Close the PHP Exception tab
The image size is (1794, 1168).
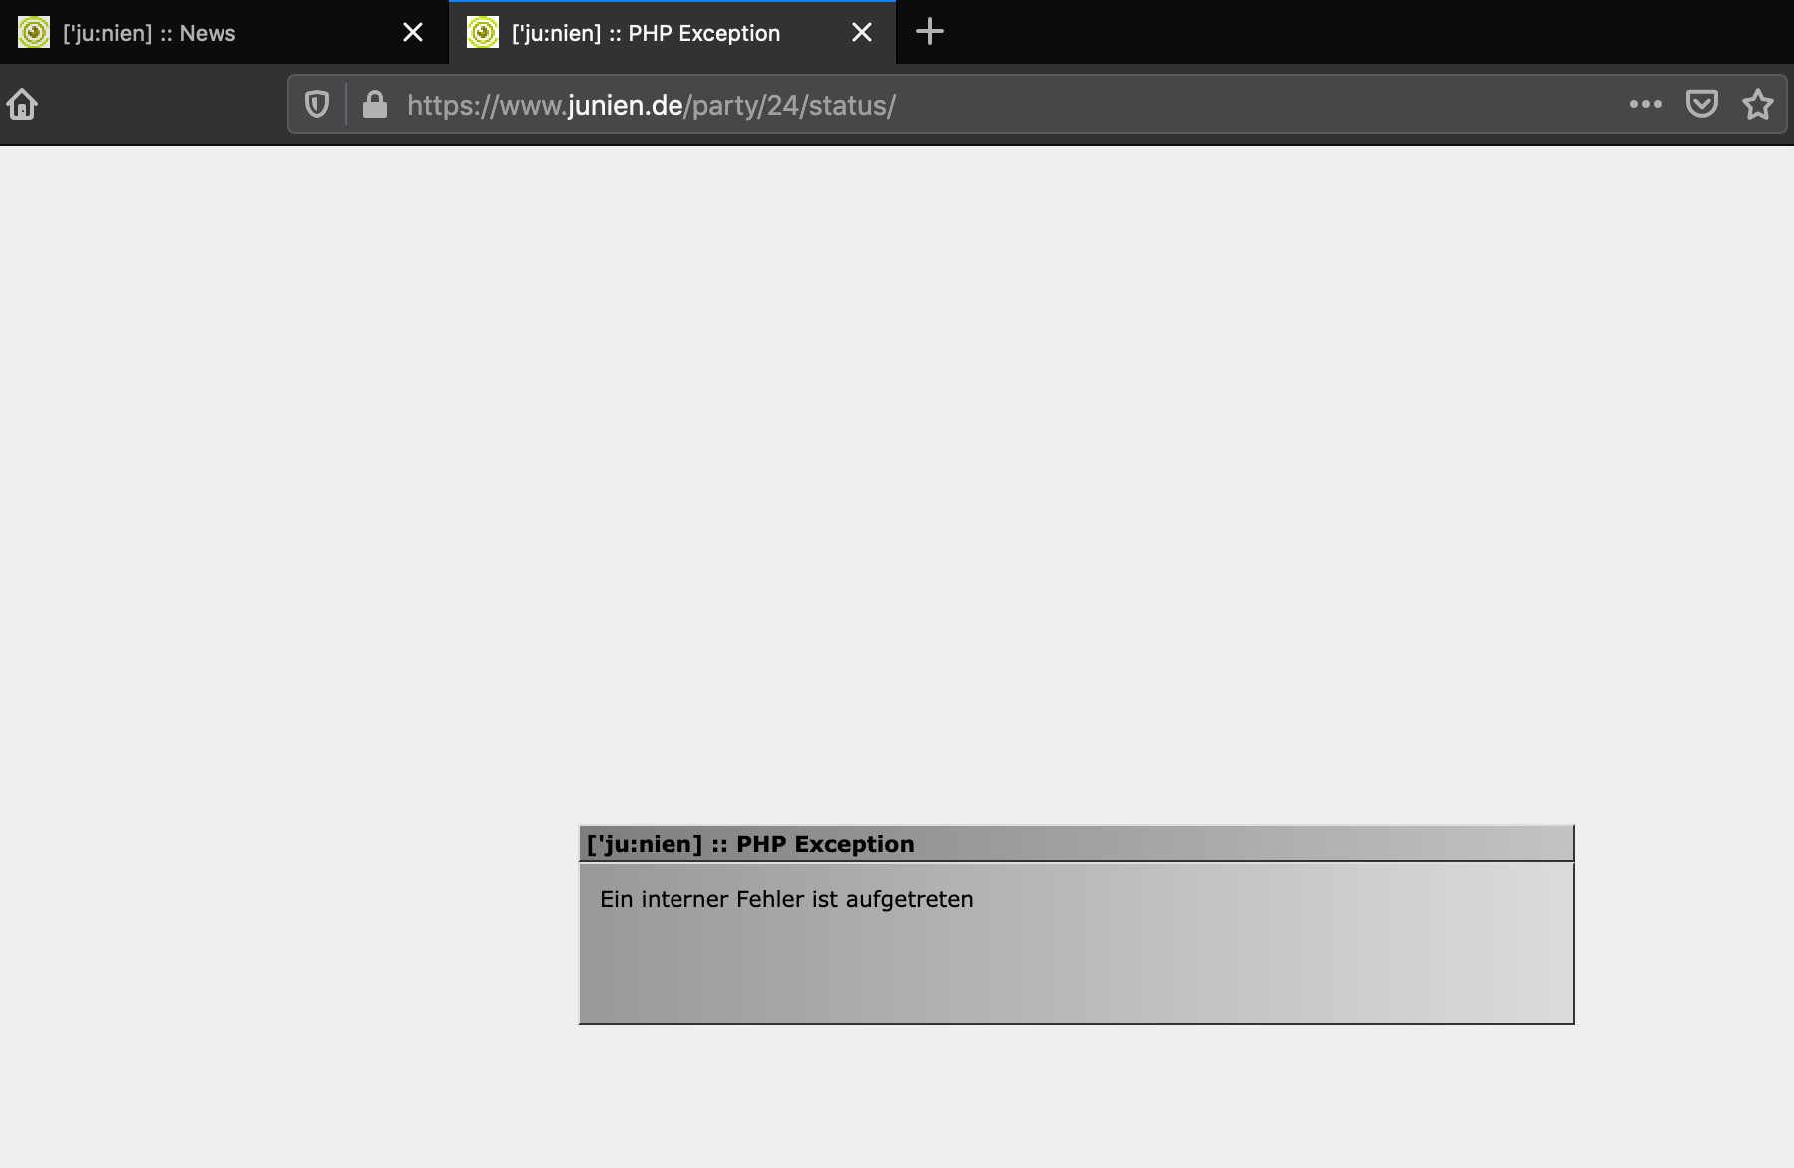click(x=861, y=33)
